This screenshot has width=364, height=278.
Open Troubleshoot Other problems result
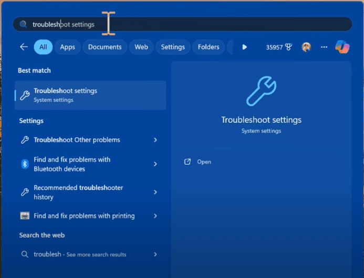click(x=90, y=140)
